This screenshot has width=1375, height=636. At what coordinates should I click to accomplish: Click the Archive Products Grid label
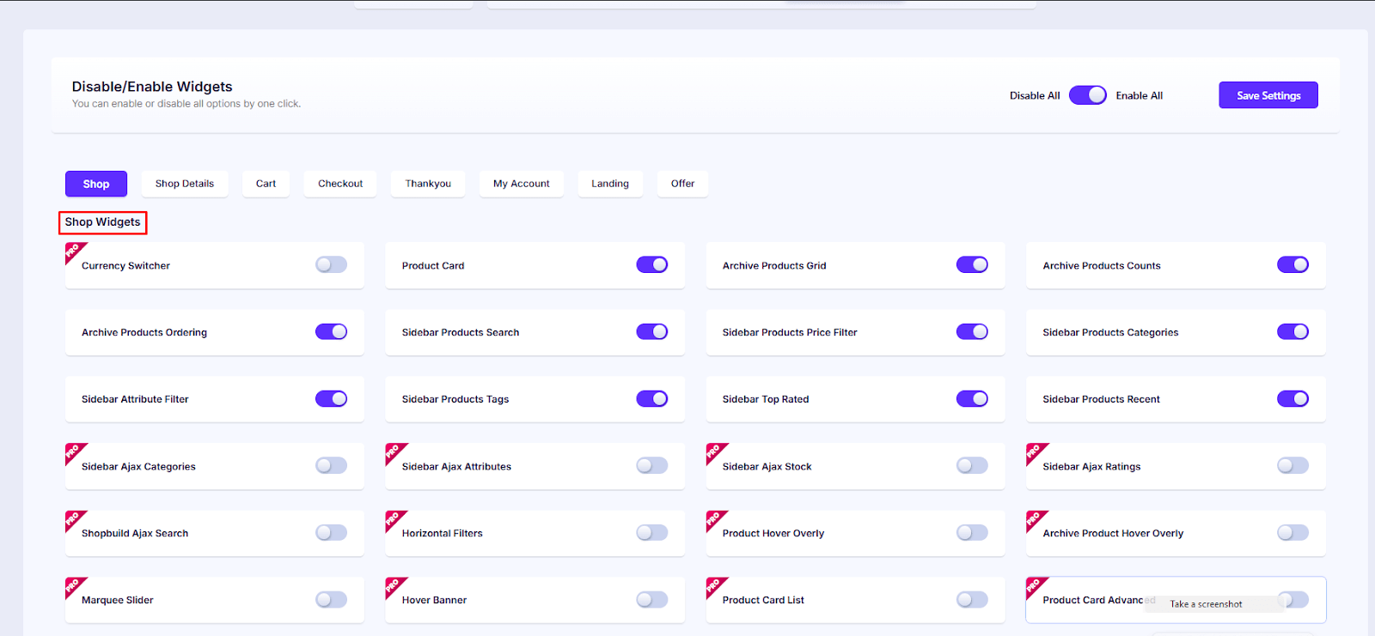774,265
